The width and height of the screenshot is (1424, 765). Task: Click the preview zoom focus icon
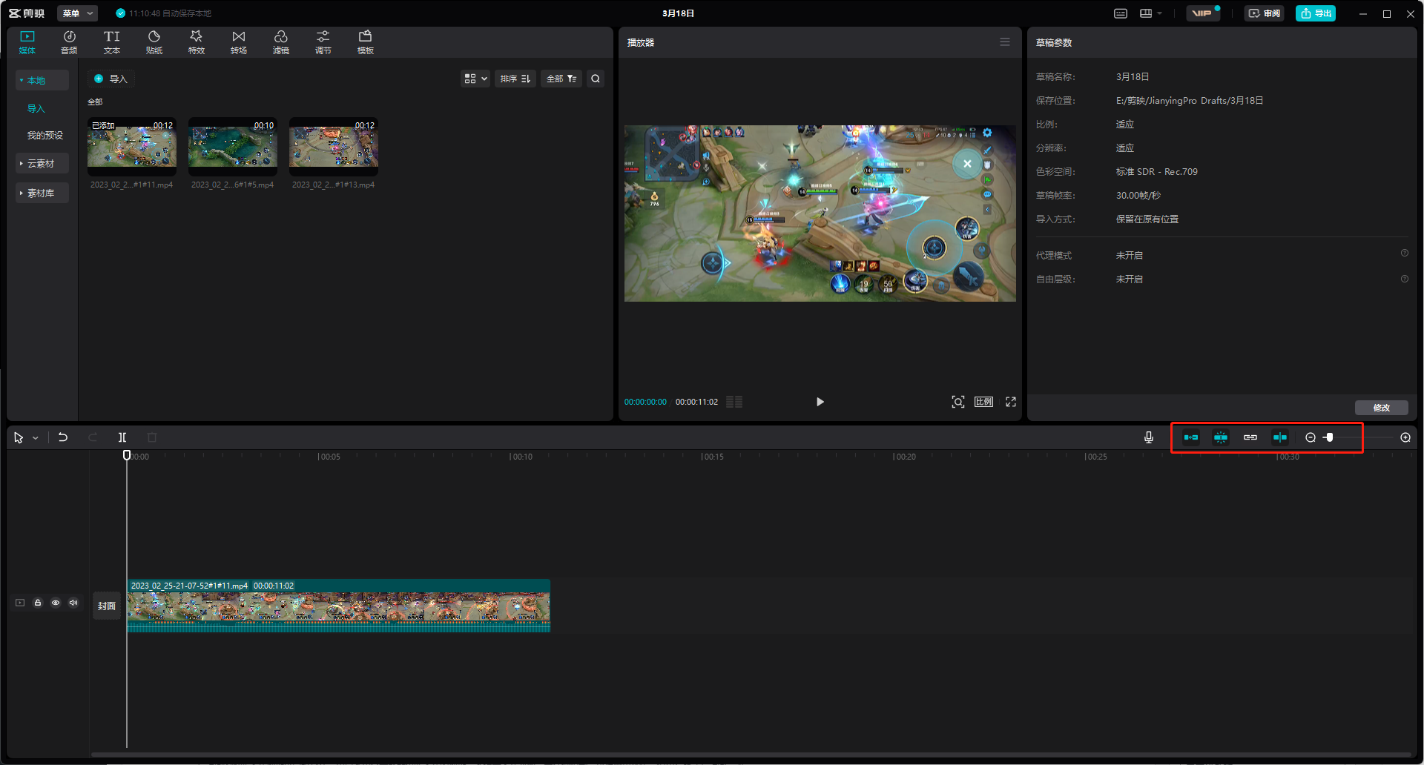(x=958, y=402)
